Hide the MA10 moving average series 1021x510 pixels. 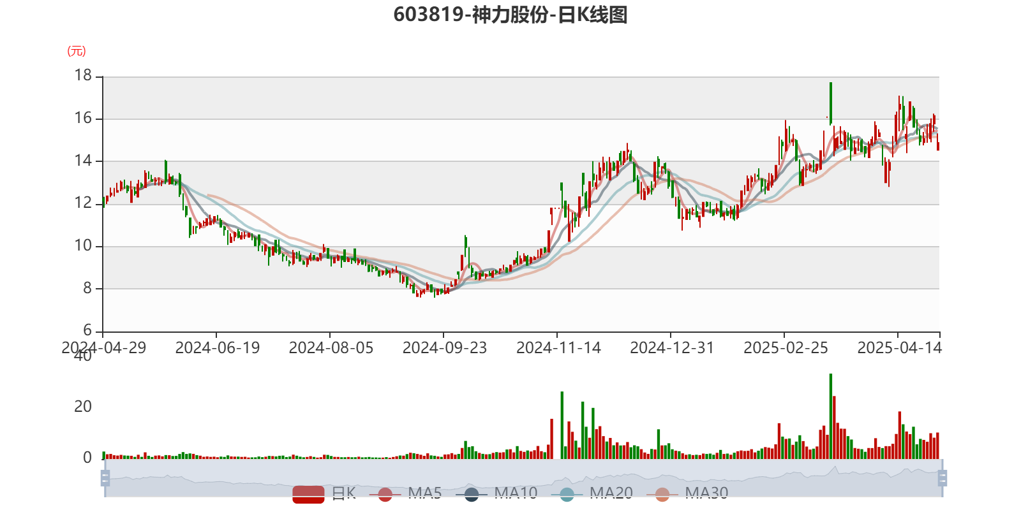pyautogui.click(x=496, y=493)
